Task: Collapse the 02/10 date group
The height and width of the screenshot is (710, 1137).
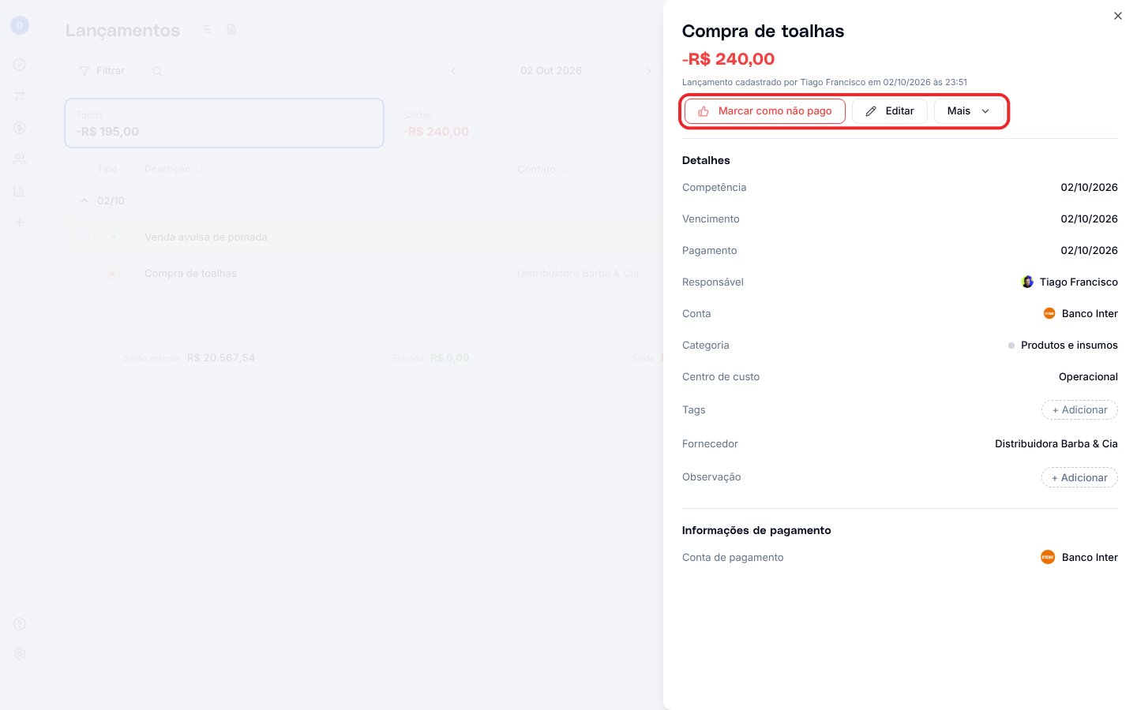Action: 84,200
